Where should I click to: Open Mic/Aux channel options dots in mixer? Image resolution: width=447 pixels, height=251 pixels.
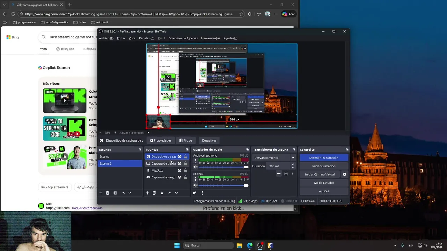click(195, 179)
